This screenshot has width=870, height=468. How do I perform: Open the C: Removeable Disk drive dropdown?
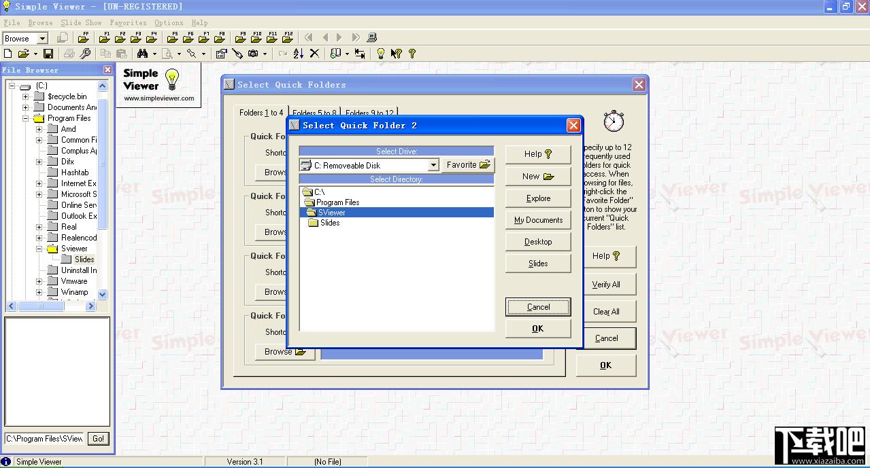[433, 165]
